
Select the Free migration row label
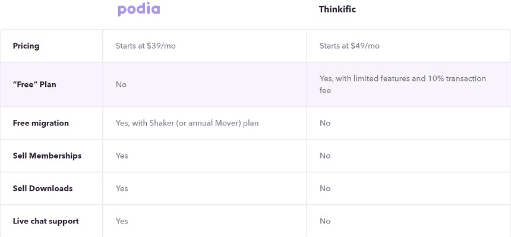coord(41,123)
